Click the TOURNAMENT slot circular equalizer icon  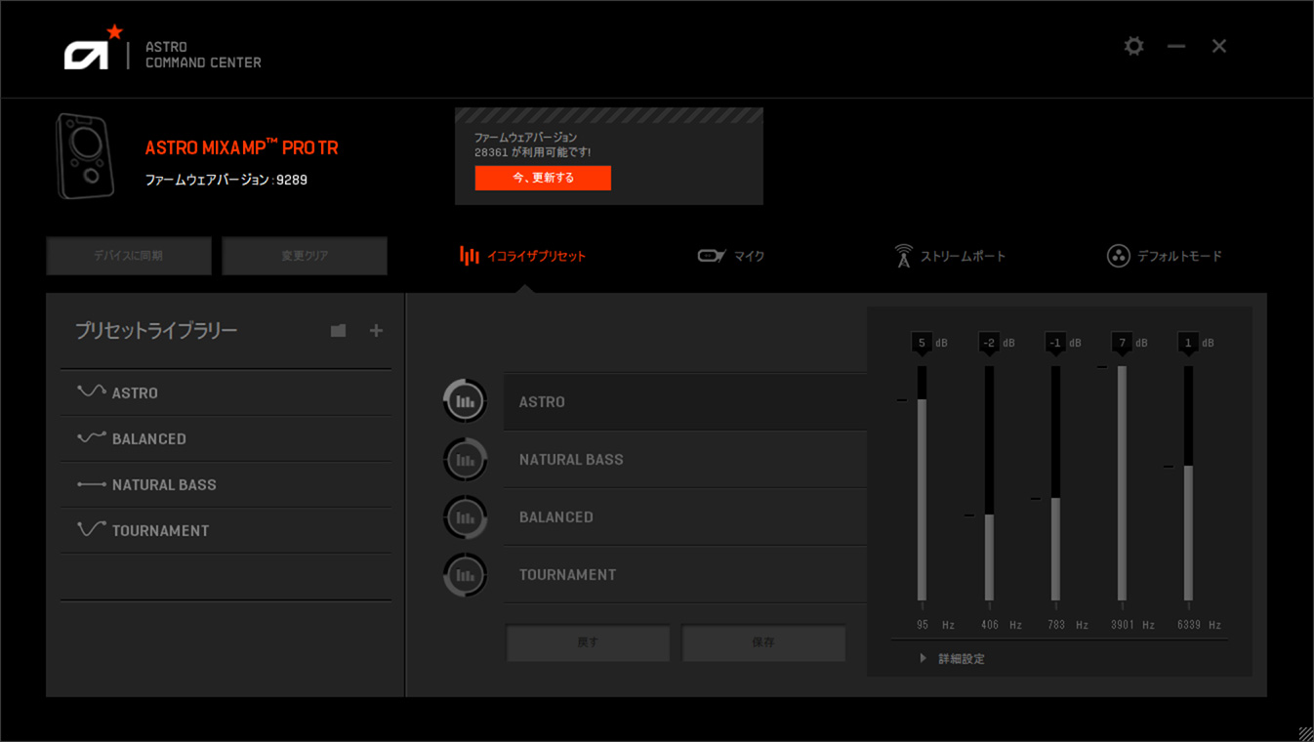pyautogui.click(x=465, y=574)
